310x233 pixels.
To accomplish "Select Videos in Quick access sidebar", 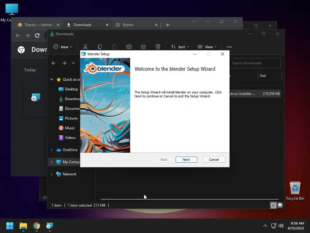I will click(x=68, y=138).
